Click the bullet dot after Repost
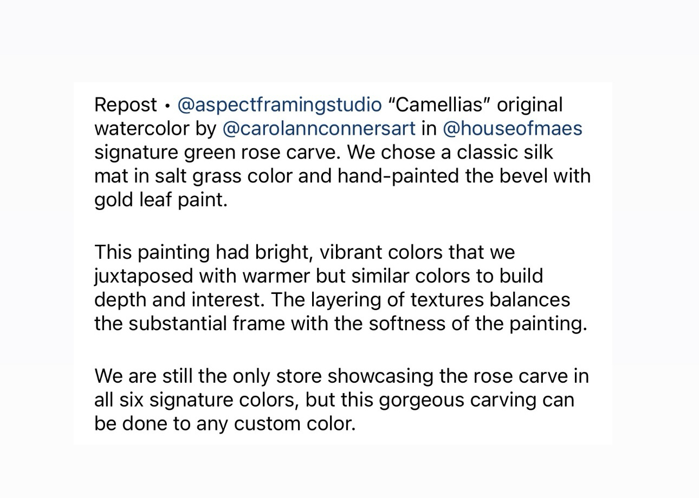This screenshot has width=699, height=498. click(167, 106)
